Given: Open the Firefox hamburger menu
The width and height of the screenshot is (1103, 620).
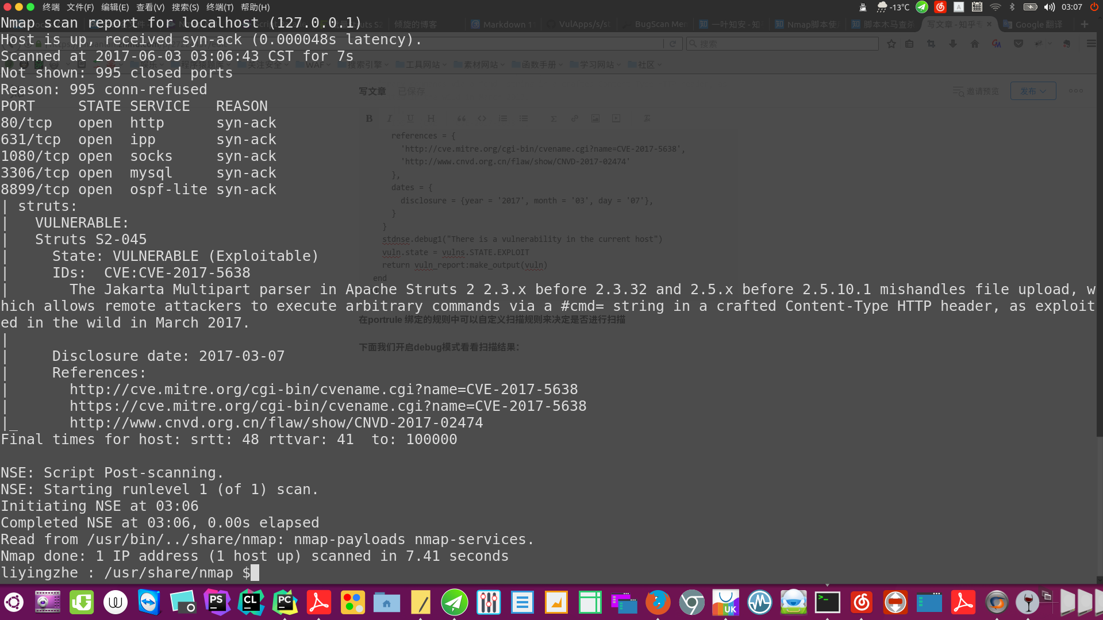Looking at the screenshot, I should [1091, 44].
